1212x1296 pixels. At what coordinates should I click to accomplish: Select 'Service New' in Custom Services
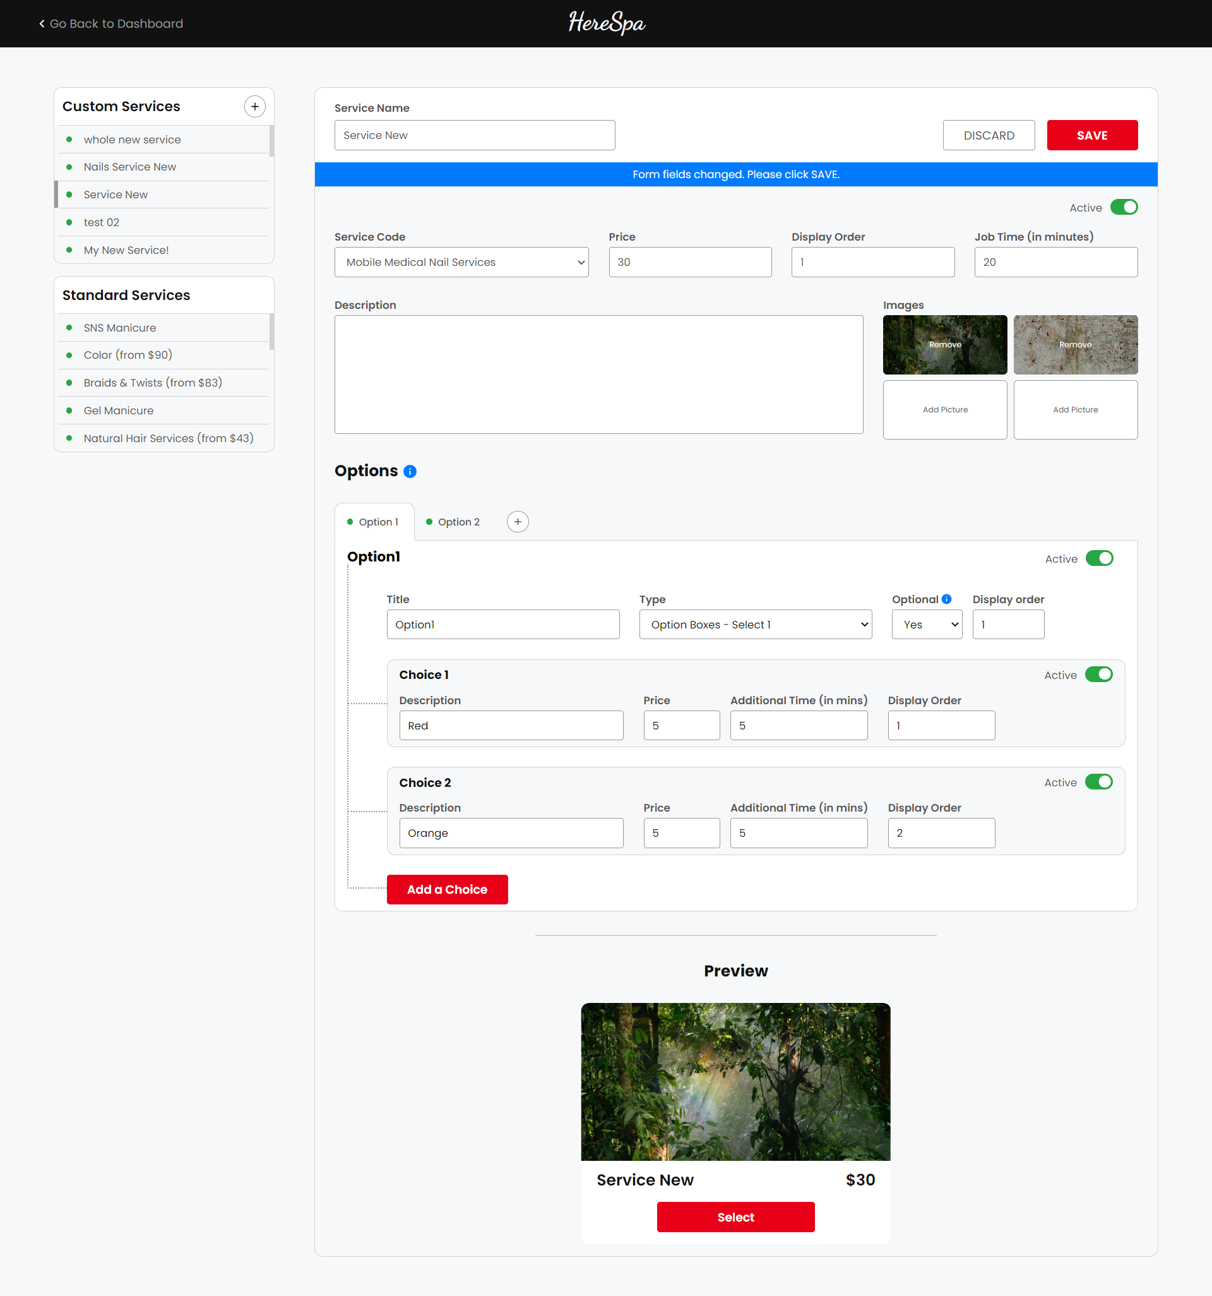163,195
